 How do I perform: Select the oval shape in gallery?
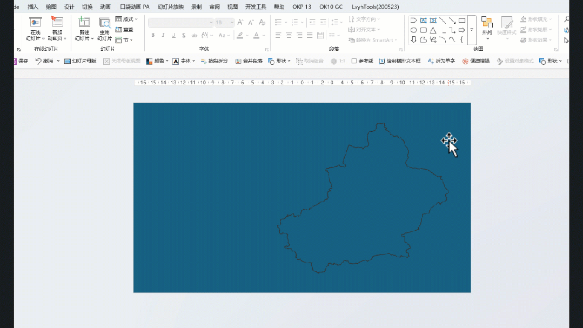pos(413,30)
